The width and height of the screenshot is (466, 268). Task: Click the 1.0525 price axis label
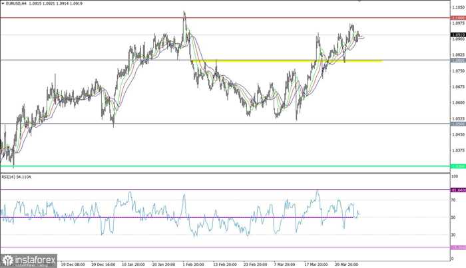pyautogui.click(x=458, y=119)
